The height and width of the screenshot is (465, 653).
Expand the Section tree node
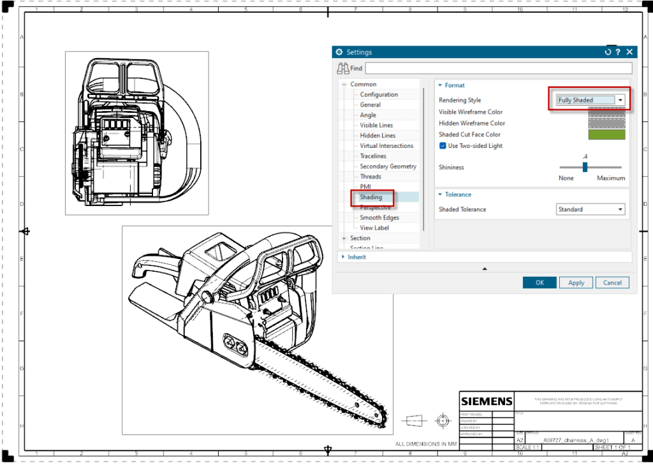(x=344, y=239)
